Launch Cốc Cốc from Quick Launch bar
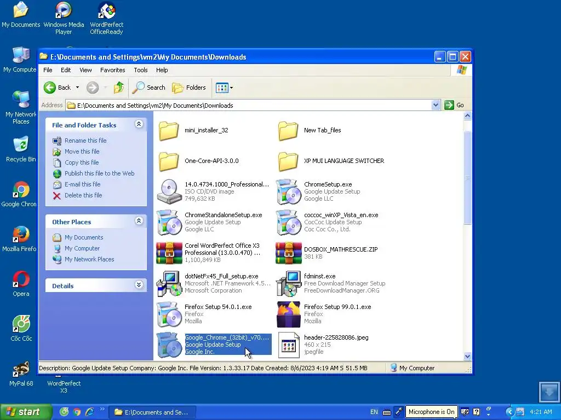 point(64,412)
